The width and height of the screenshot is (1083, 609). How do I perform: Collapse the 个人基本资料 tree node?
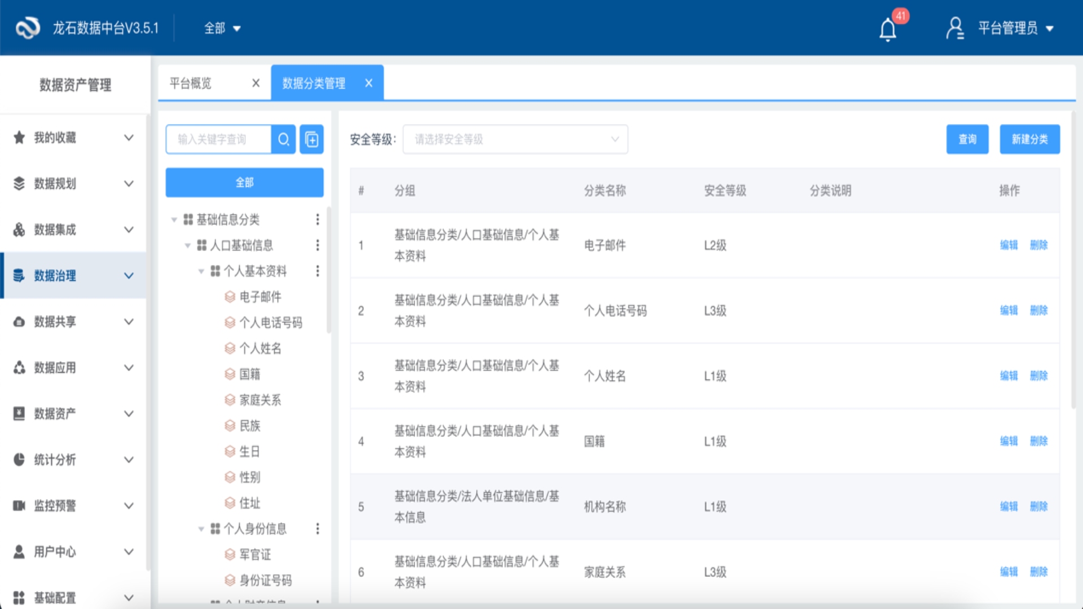pyautogui.click(x=201, y=271)
